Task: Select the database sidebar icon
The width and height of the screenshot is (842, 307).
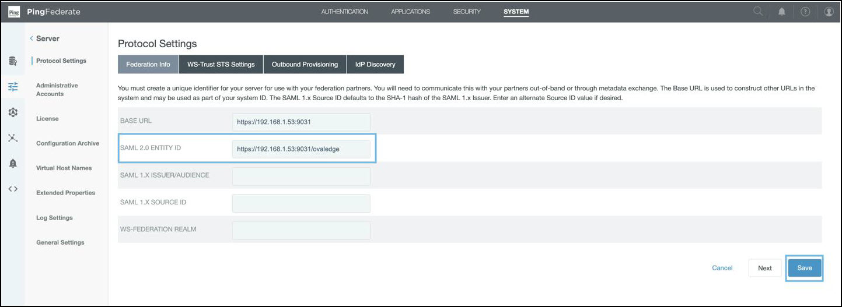Action: pyautogui.click(x=13, y=61)
